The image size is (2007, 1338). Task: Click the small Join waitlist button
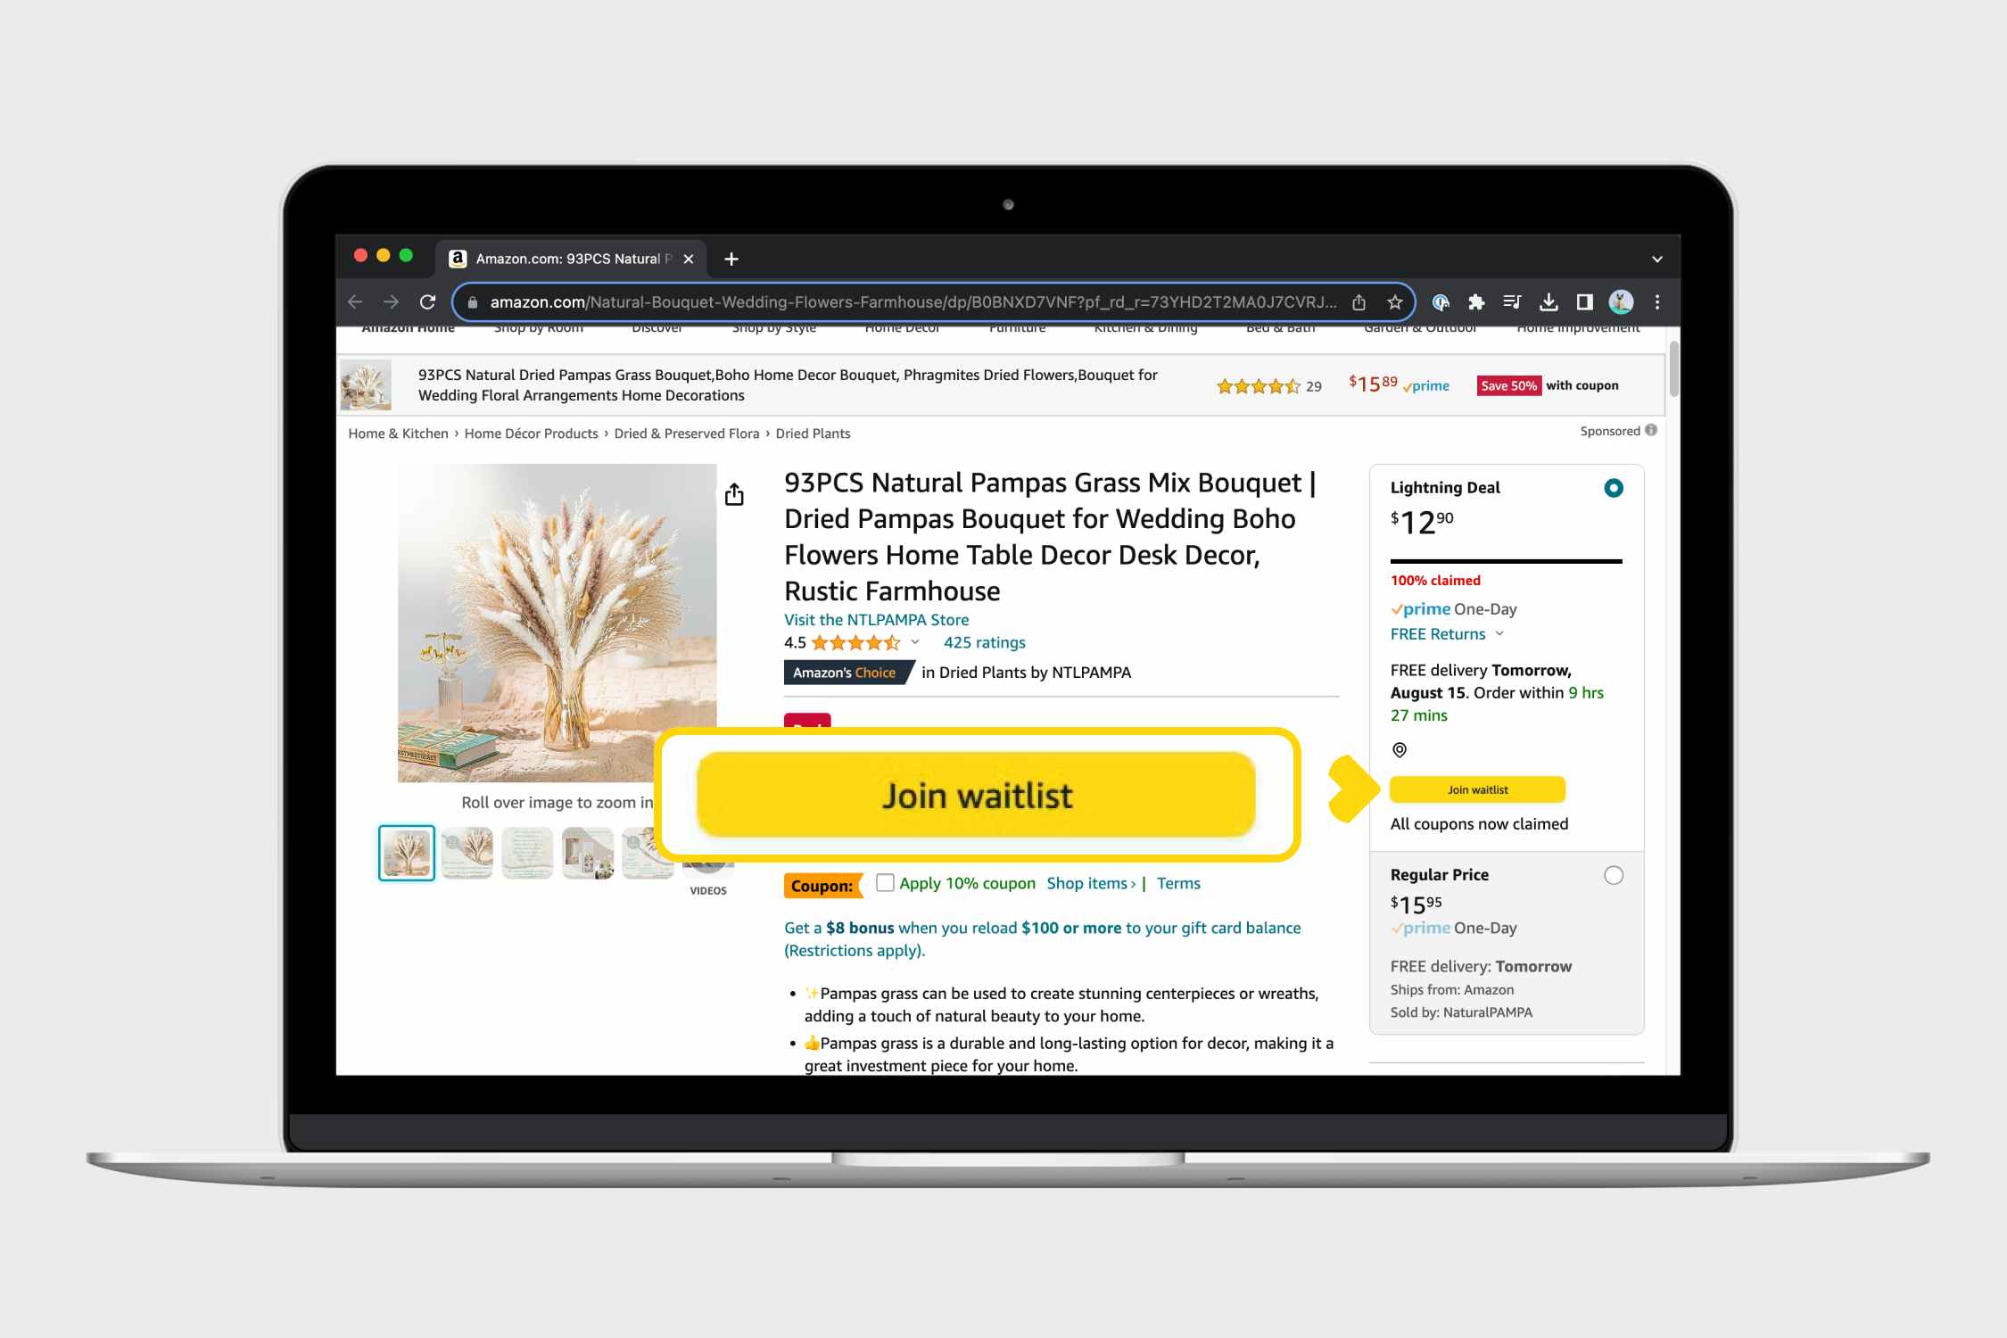(1477, 789)
